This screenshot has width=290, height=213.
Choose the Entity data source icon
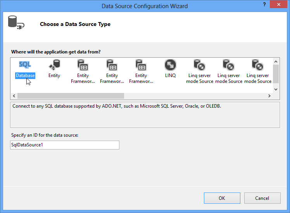point(54,65)
